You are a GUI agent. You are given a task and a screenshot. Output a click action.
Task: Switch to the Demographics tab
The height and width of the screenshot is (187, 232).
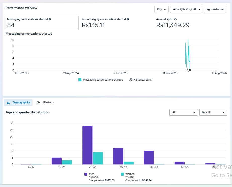[18, 103]
